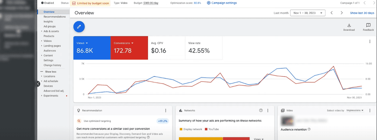This screenshot has width=377, height=140.
Task: Click the View rate 42.55% scorecard
Action: [x=204, y=48]
